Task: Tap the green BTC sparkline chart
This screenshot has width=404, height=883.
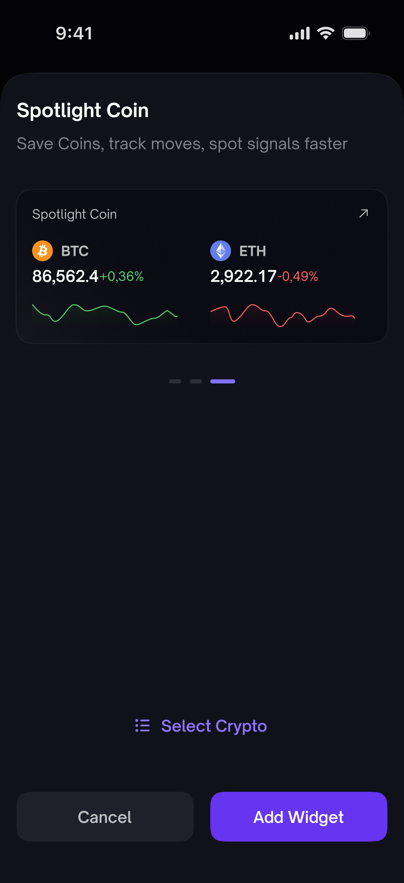Action: pos(105,314)
